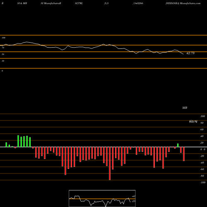Click the RSI mini preview chart thumbnail

pyautogui.click(x=102, y=198)
